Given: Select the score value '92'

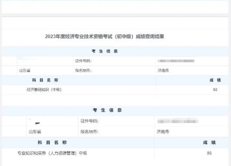Looking at the screenshot, I should tap(215, 90).
